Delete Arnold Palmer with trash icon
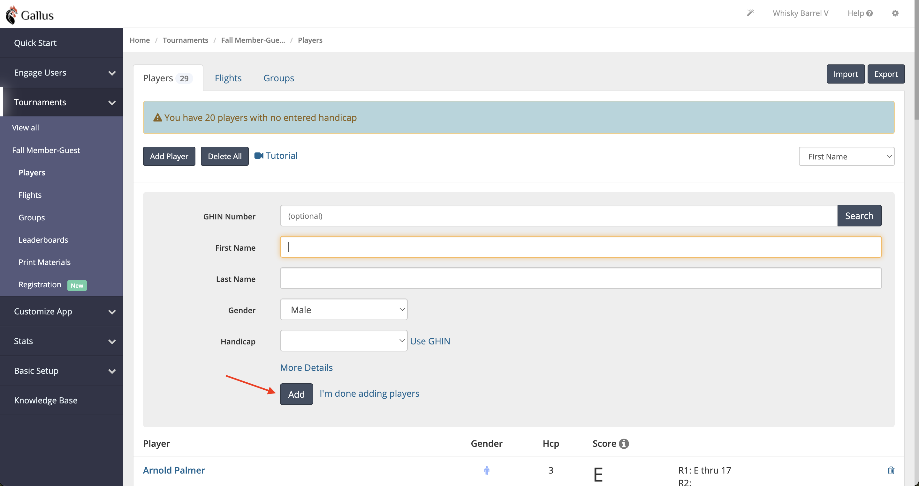919x486 pixels. click(x=891, y=470)
